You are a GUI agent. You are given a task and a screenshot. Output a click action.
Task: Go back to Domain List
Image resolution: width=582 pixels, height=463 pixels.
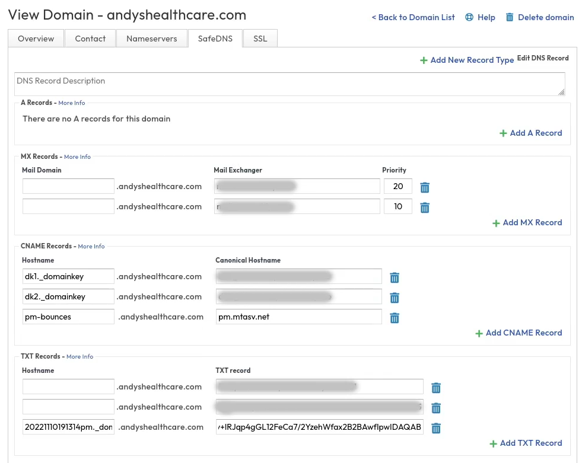(x=413, y=17)
